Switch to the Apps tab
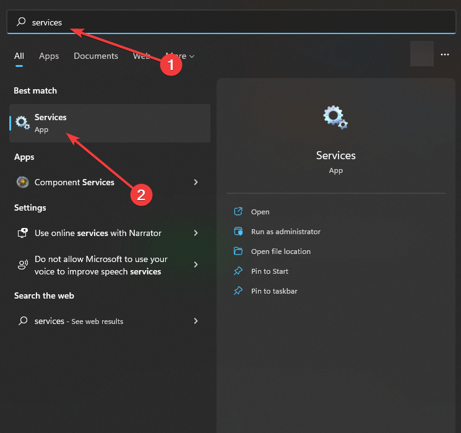 49,56
